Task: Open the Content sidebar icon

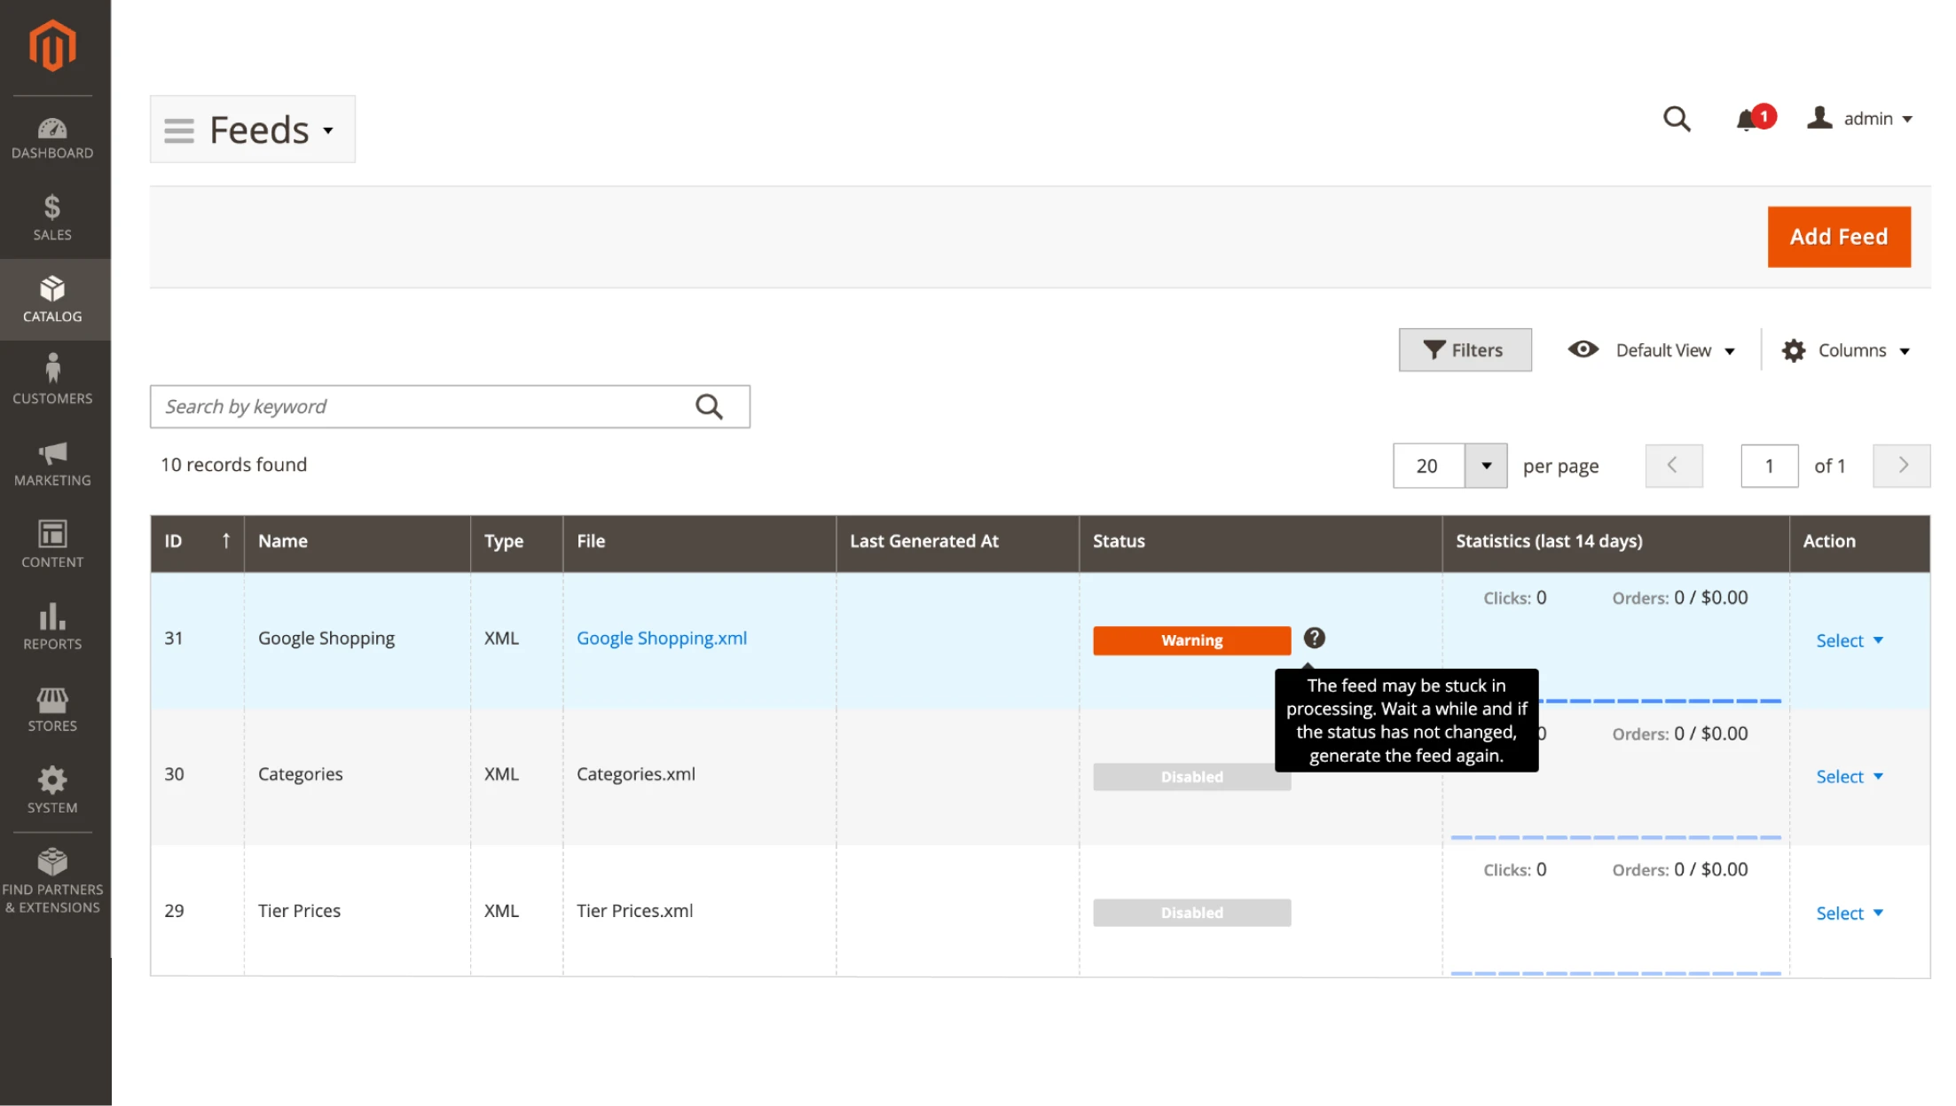Action: (x=52, y=541)
